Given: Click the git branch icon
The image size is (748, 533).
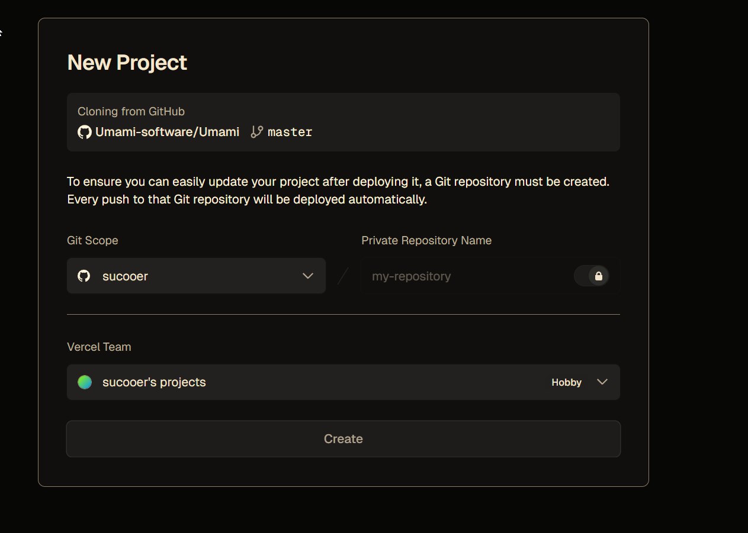Looking at the screenshot, I should click(256, 132).
